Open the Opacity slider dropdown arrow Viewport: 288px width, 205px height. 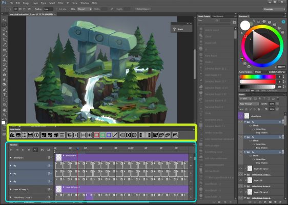click(277, 104)
